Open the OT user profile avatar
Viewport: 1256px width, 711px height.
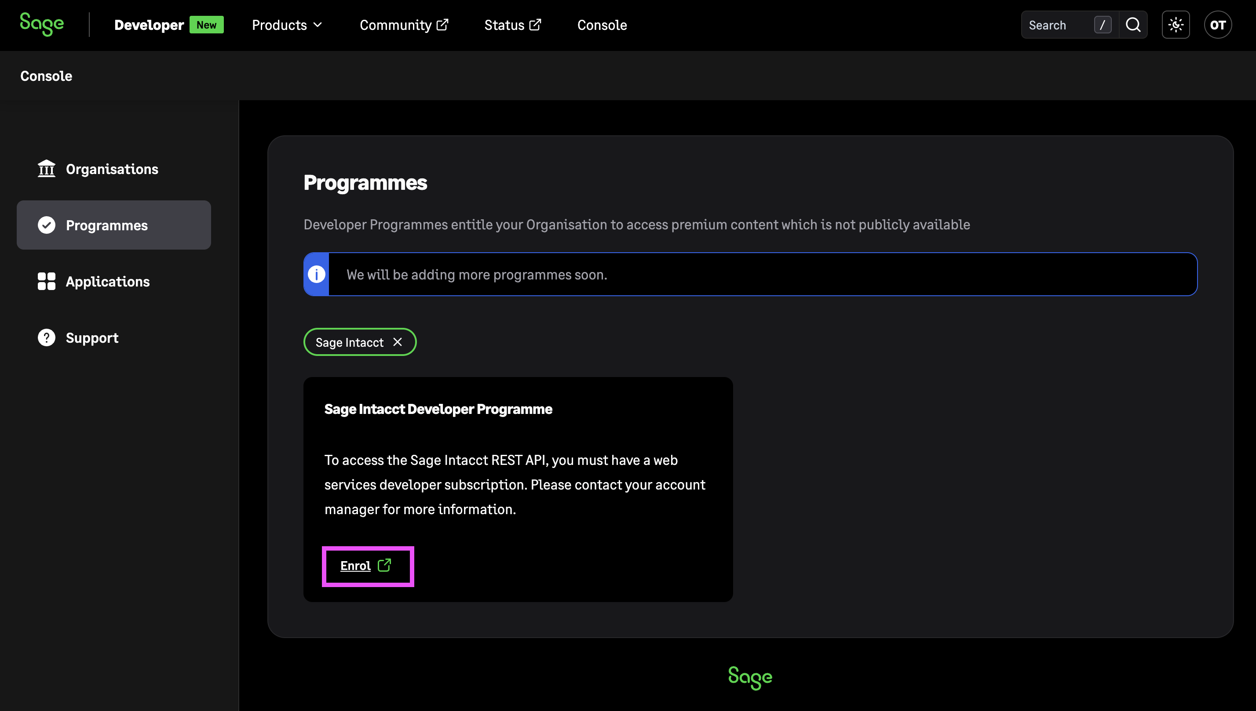coord(1218,25)
